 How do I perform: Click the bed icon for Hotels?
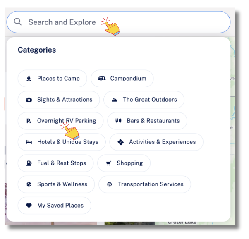(x=29, y=142)
